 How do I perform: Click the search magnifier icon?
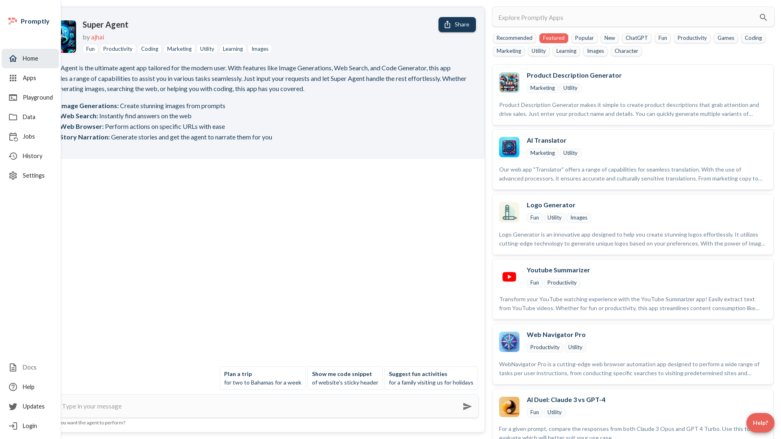click(763, 17)
